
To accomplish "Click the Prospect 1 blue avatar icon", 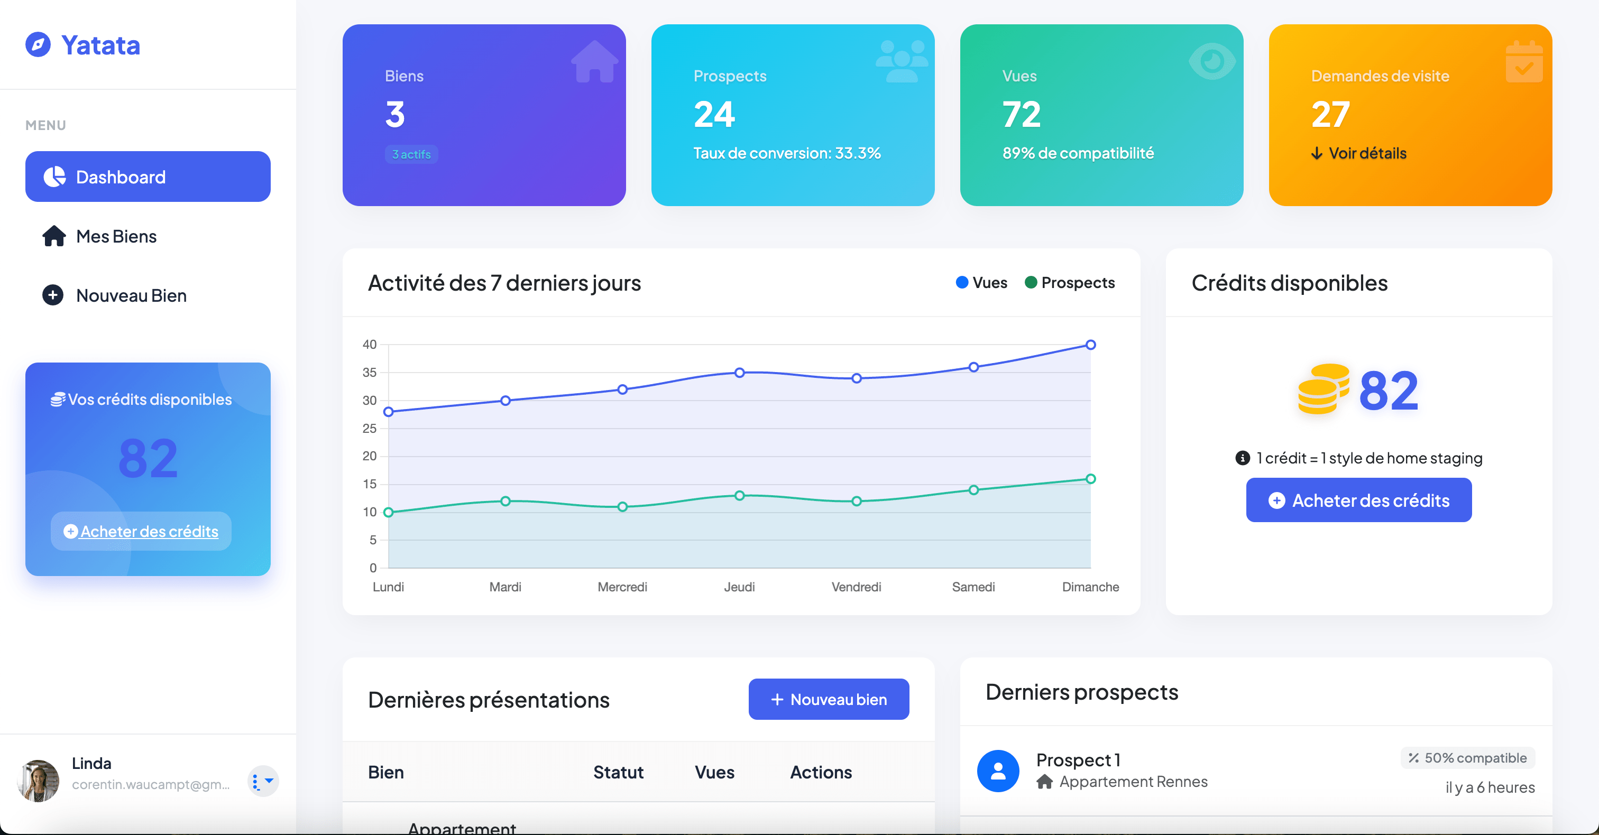I will tap(997, 771).
